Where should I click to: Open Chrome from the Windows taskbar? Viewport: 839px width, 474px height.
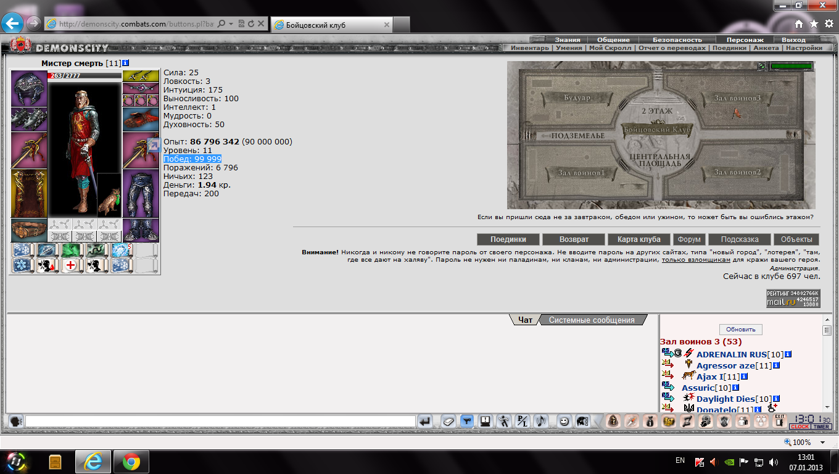pos(131,461)
